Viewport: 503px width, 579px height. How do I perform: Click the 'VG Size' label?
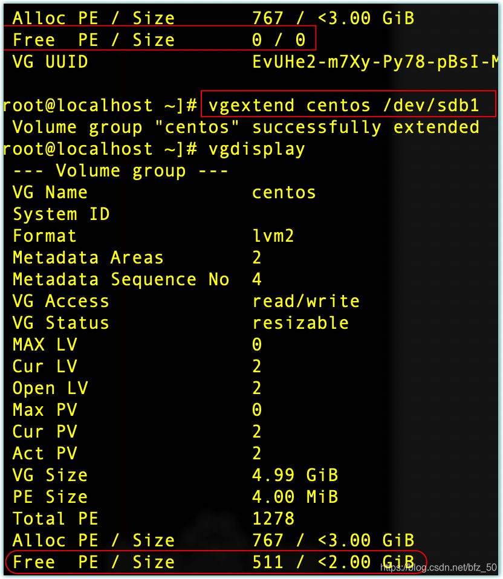(50, 476)
